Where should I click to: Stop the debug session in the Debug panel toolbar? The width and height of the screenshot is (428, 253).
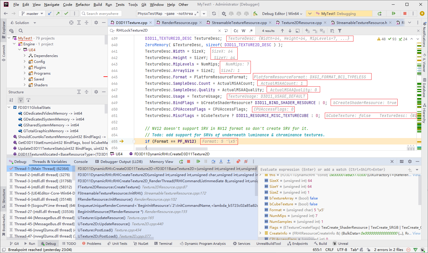pos(189,161)
